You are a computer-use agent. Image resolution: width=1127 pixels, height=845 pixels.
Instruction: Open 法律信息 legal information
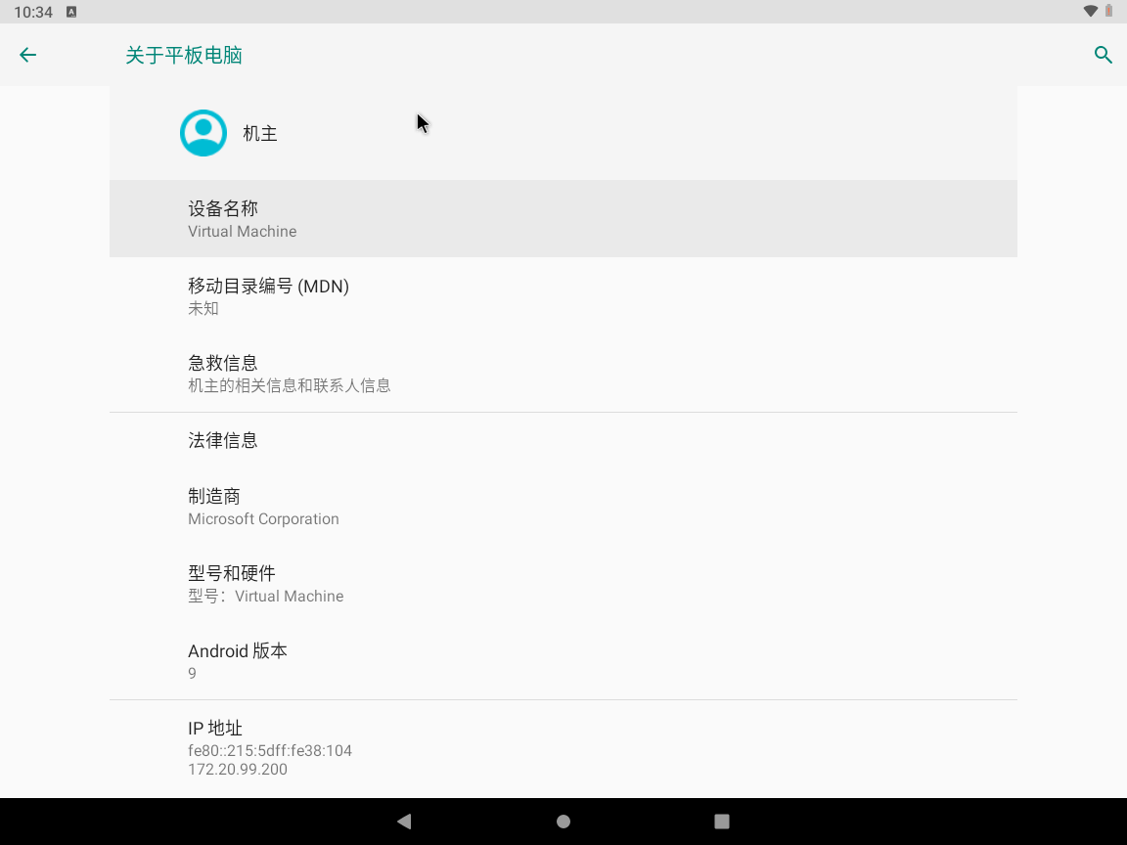pyautogui.click(x=563, y=440)
